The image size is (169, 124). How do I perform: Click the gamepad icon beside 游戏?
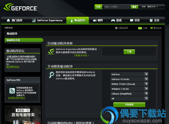(113, 20)
